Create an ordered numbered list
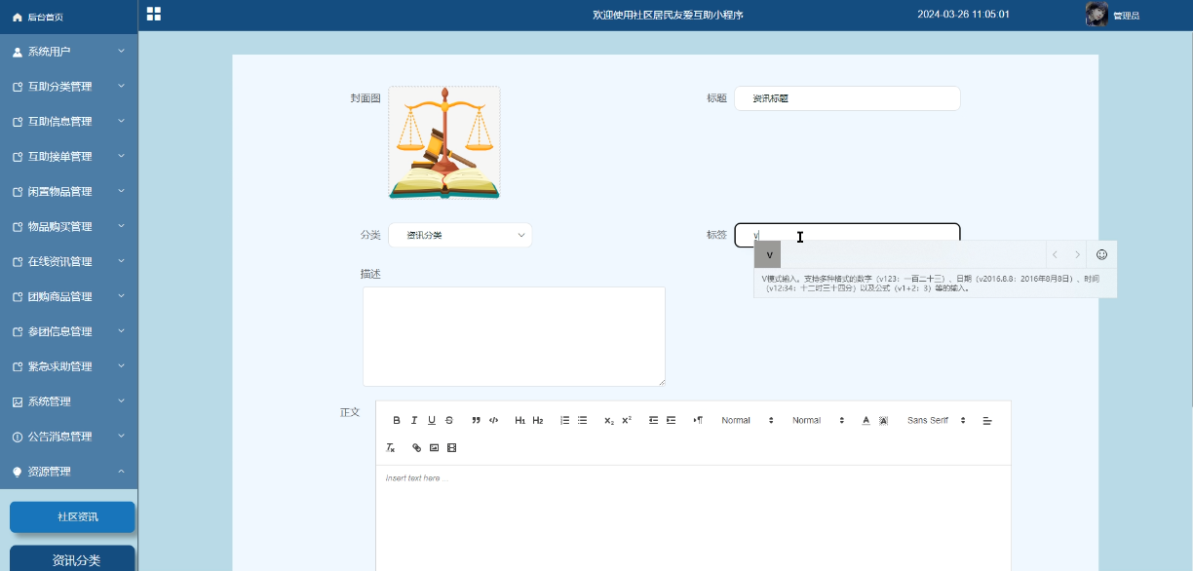This screenshot has width=1193, height=571. point(564,420)
